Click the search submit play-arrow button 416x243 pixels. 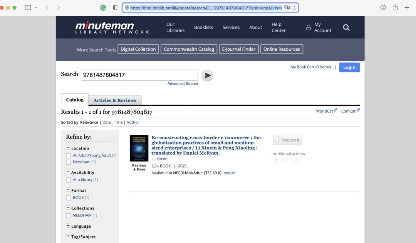(x=207, y=75)
